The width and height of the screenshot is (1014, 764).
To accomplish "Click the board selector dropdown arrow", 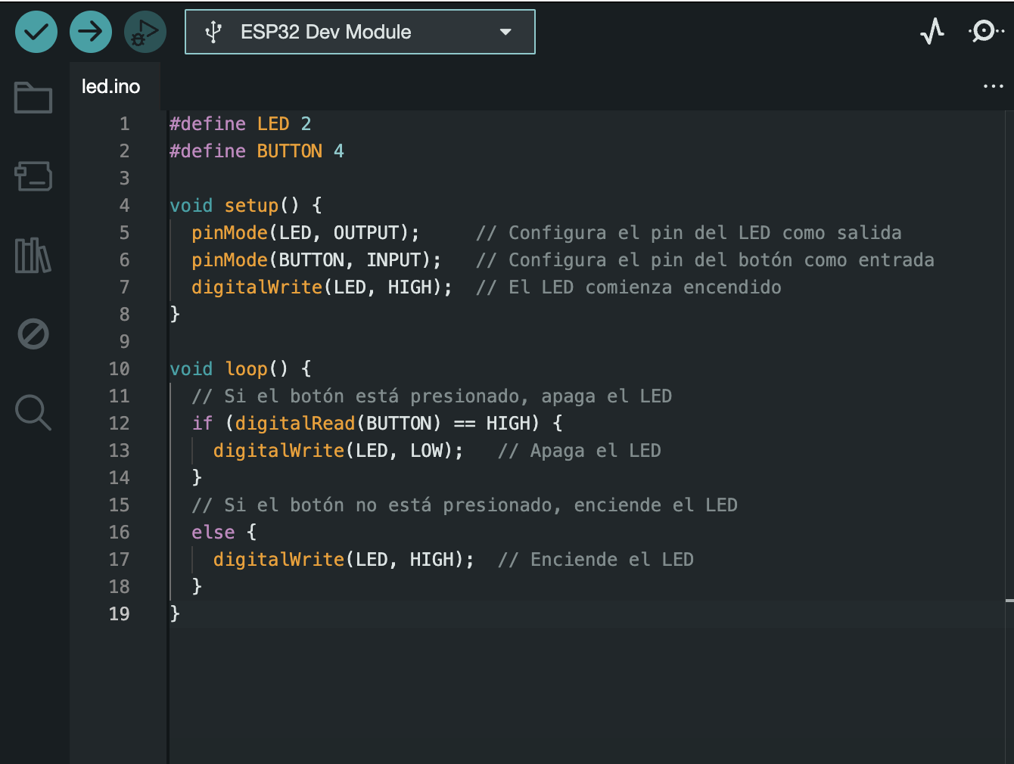I will click(x=505, y=32).
